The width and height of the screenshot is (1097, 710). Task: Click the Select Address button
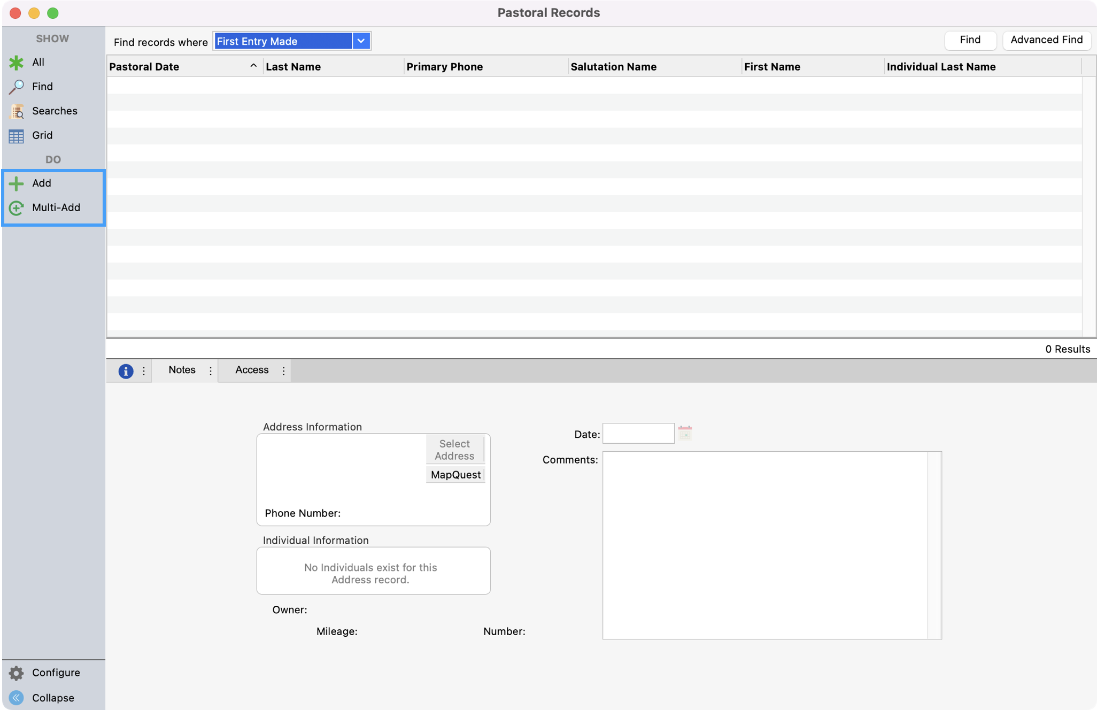[x=454, y=450]
